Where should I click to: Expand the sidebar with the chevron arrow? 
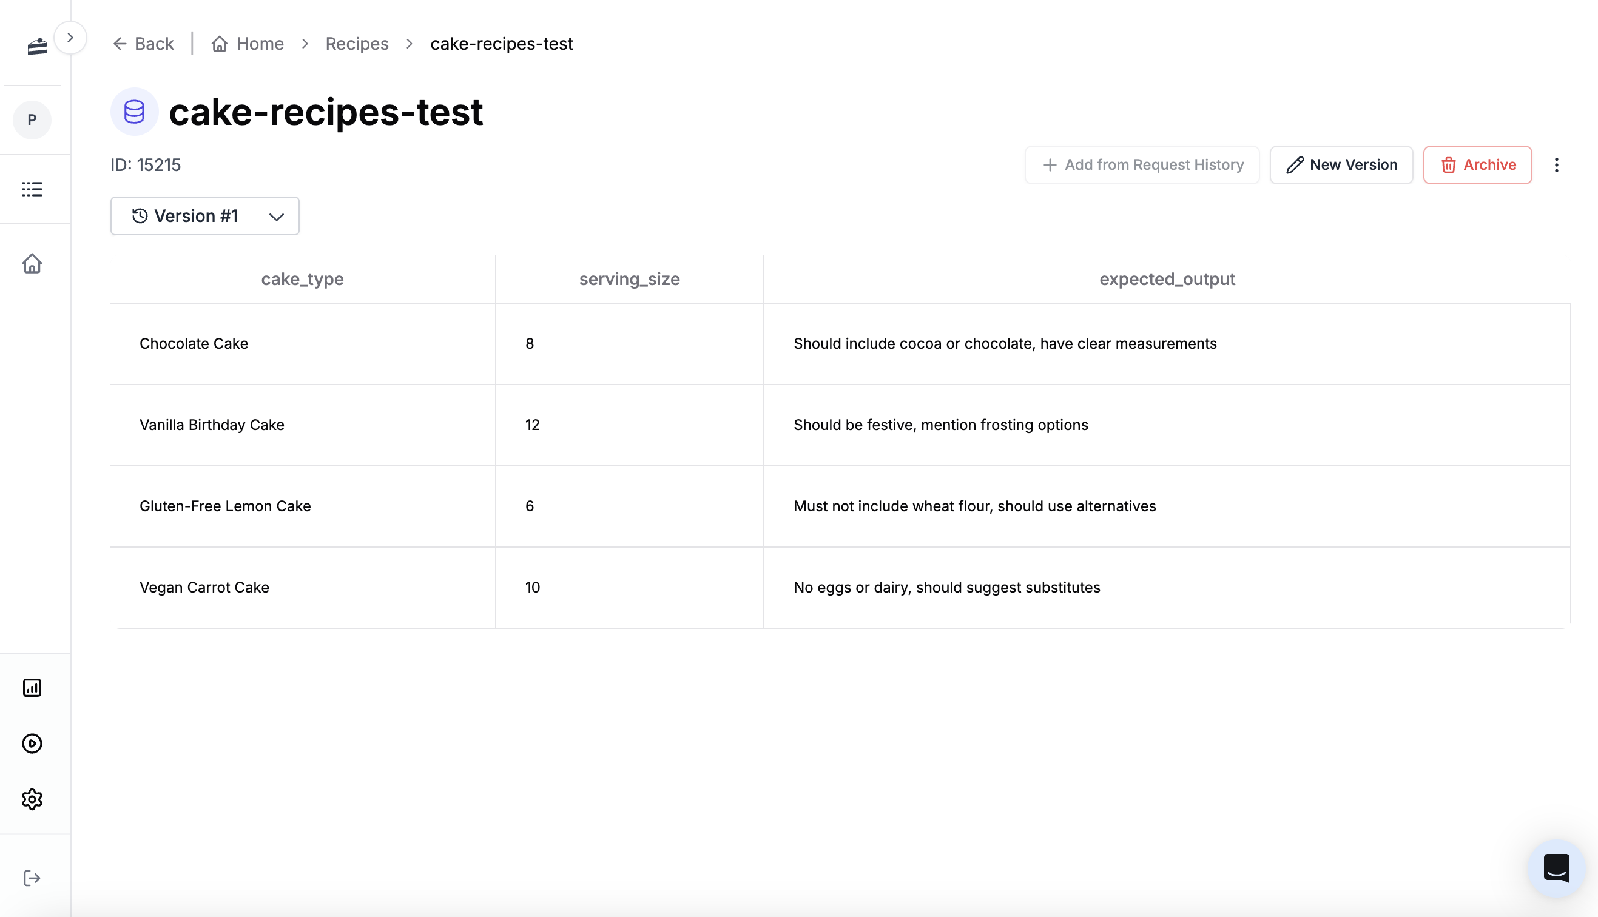pos(70,38)
